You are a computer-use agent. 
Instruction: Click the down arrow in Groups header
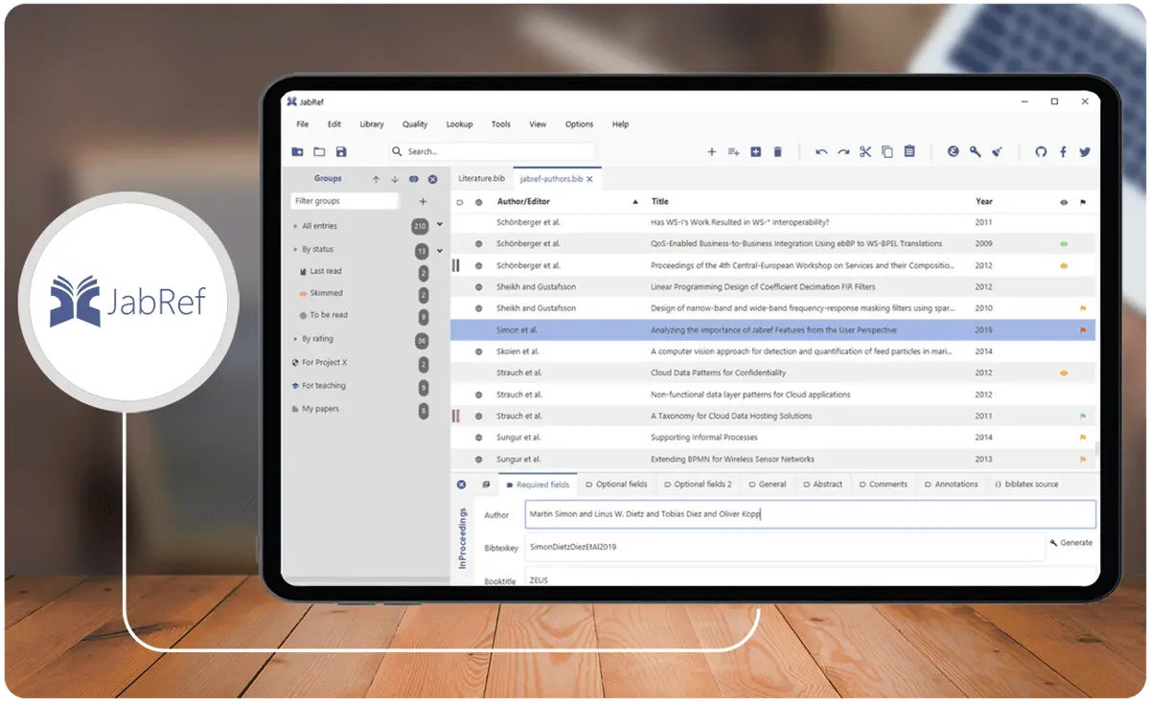[395, 179]
